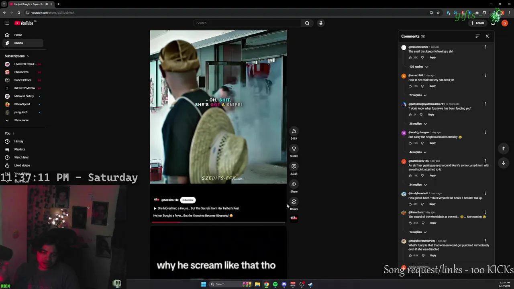Click the YouTube search input field
514x289 pixels.
pos(247,23)
